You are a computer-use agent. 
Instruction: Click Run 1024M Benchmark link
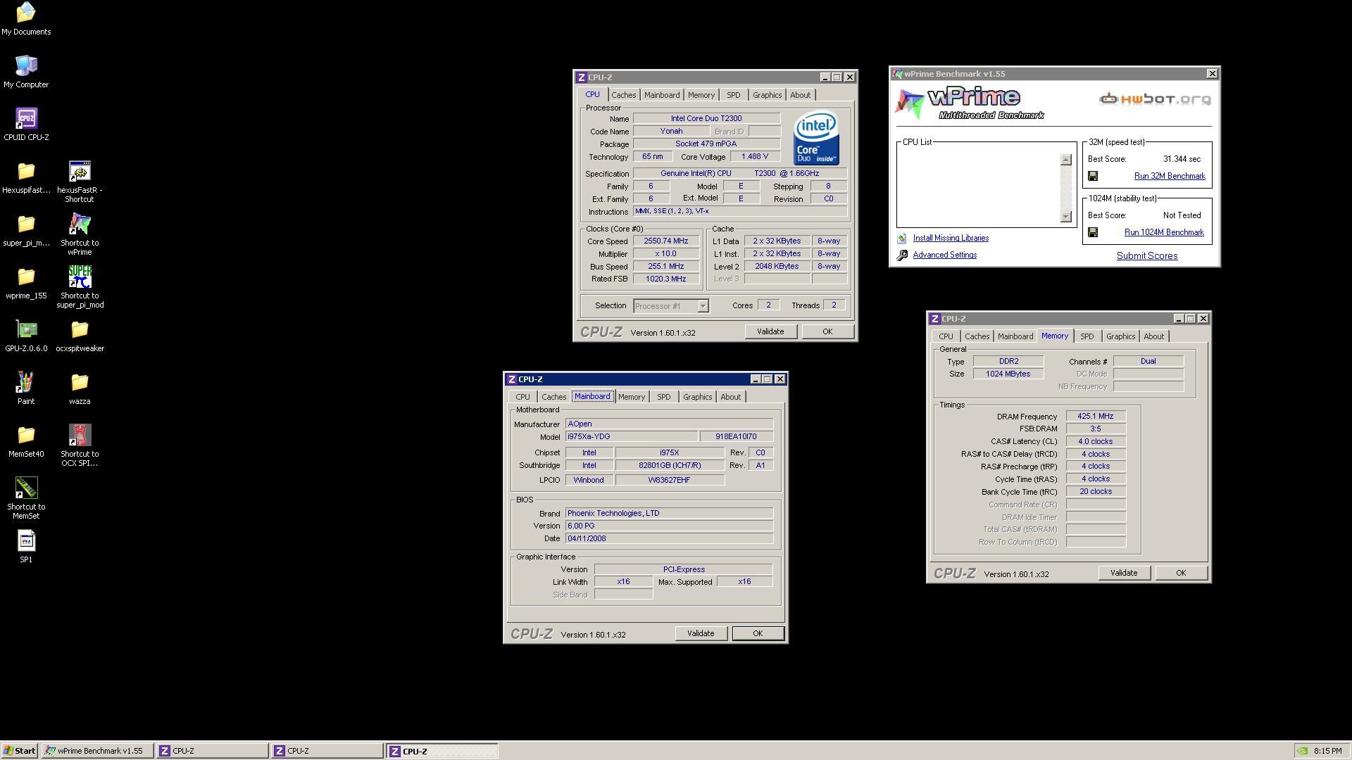coord(1164,232)
